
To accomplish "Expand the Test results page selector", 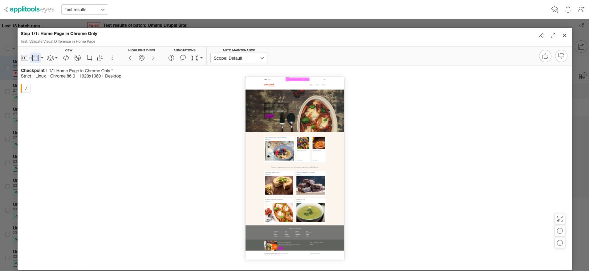I will pyautogui.click(x=85, y=10).
